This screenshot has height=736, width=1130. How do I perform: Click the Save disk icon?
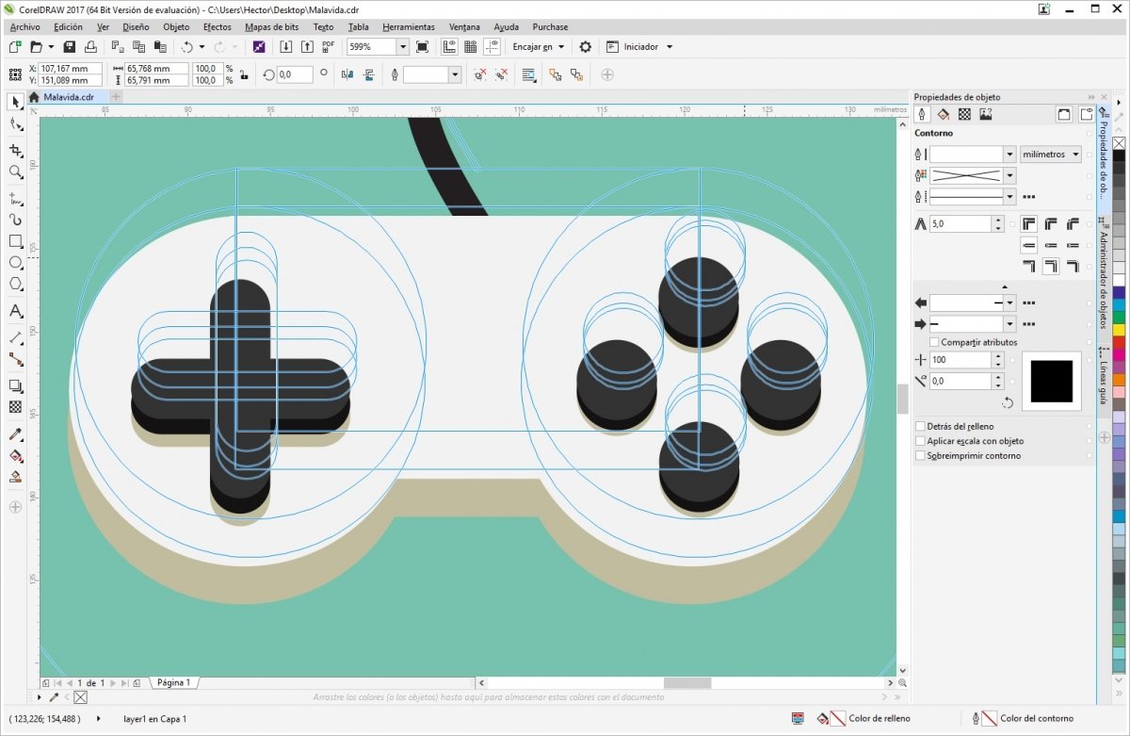pyautogui.click(x=69, y=46)
